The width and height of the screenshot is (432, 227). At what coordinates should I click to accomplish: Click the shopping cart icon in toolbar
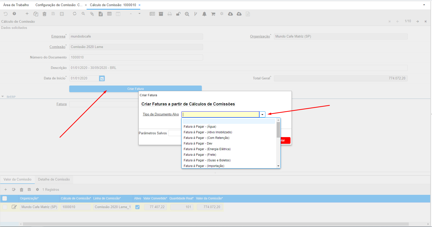coord(213,14)
